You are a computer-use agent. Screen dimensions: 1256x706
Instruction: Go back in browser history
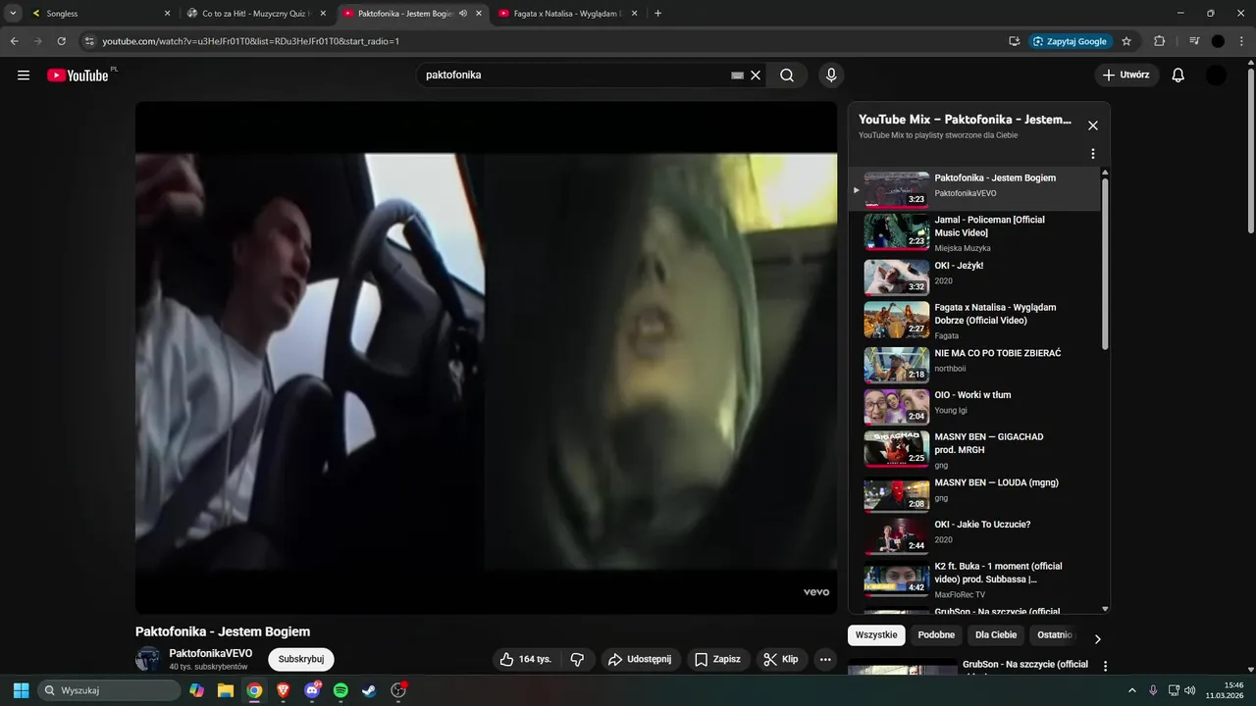(x=14, y=41)
